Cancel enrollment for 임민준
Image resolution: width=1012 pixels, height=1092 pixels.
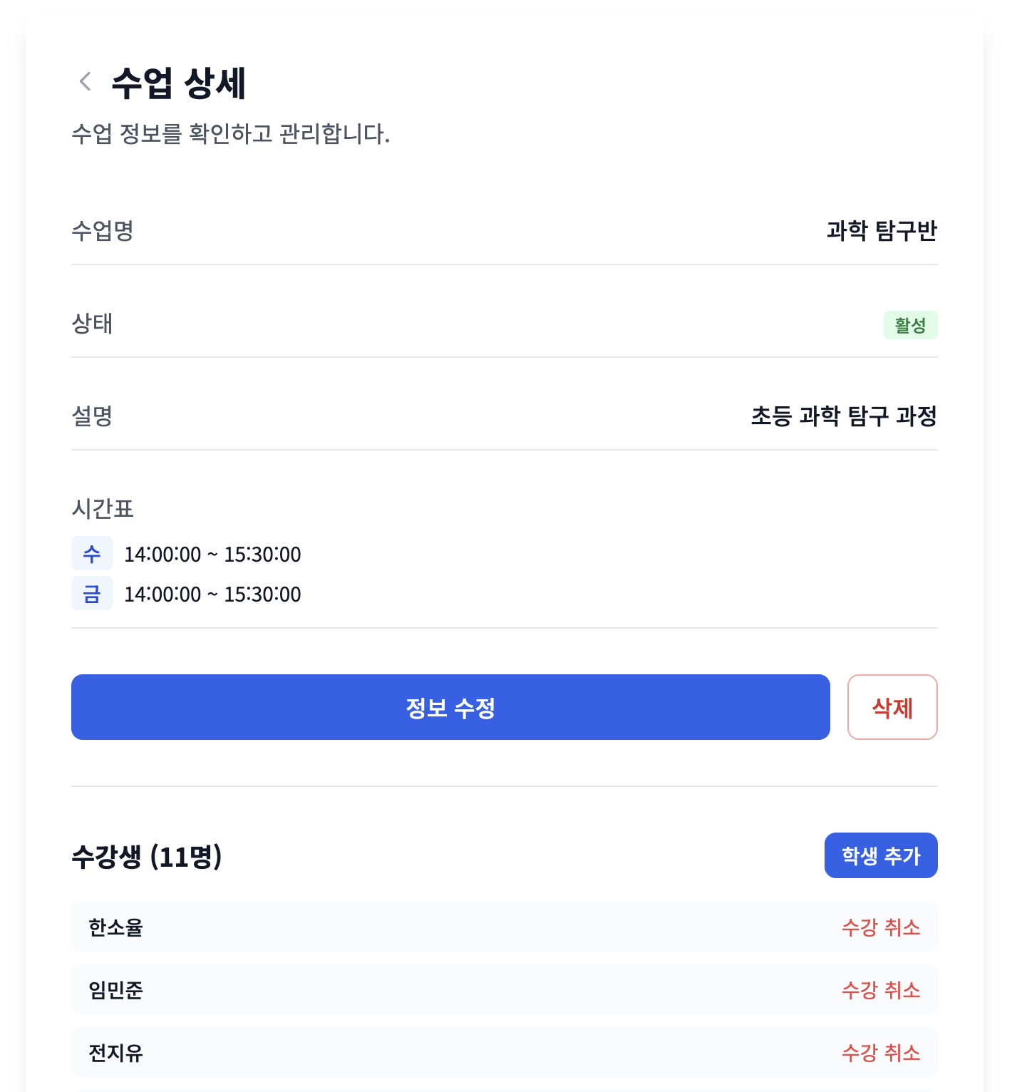(x=882, y=990)
